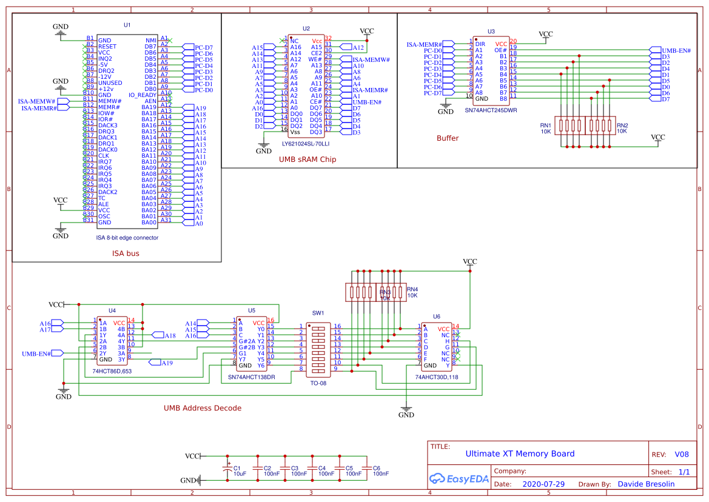Click the Davide Bresolin author name

click(x=645, y=484)
